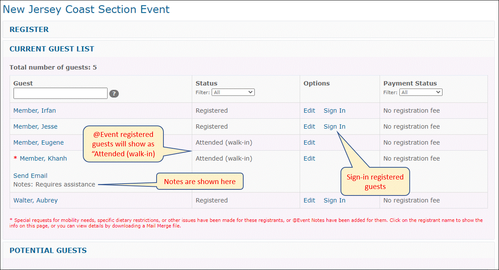Viewport: 499px width, 270px height.
Task: Click Send Email under Member, Khanh
Action: coord(30,176)
